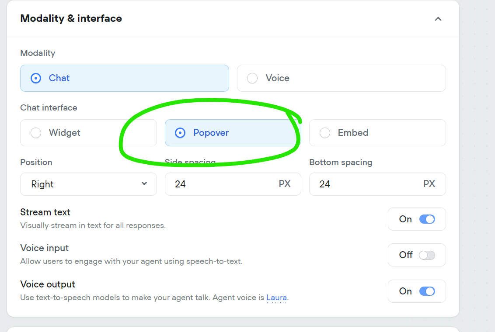Open the Position dropdown set to Right
This screenshot has height=332, width=495.
[x=88, y=184]
